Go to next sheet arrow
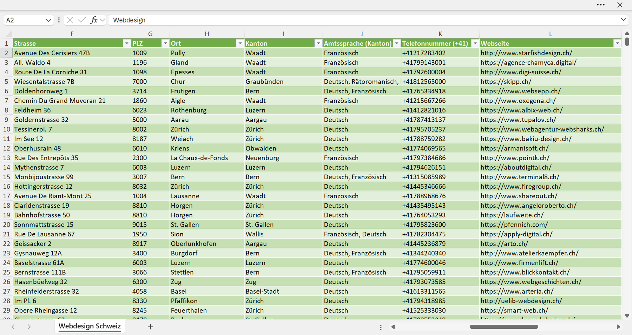Viewport: 632px width, 335px height. coord(29,327)
